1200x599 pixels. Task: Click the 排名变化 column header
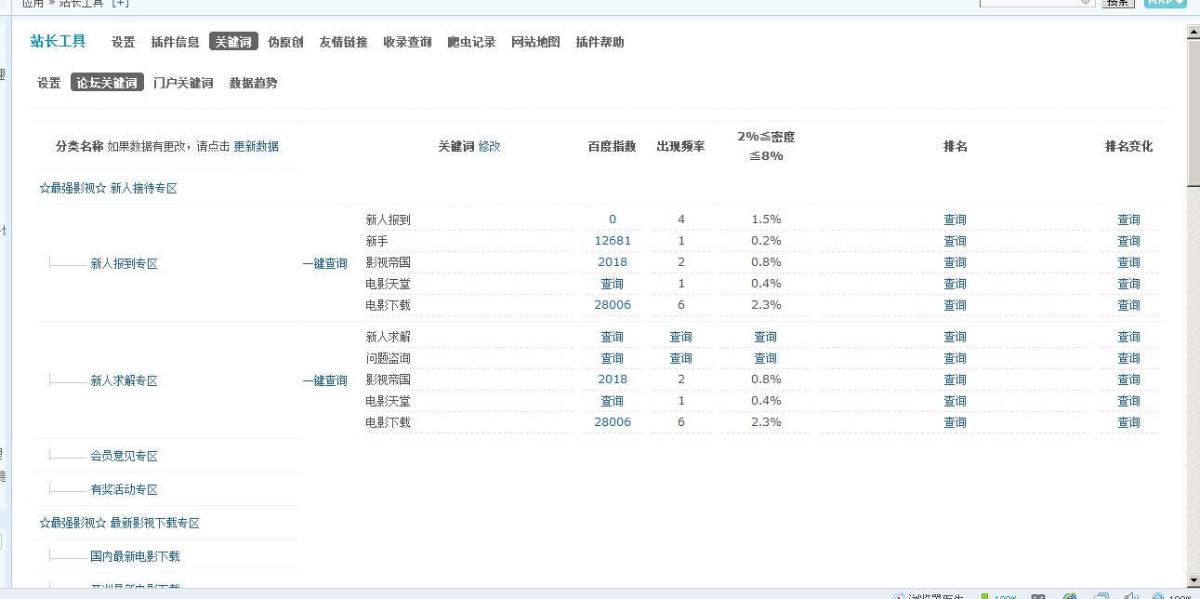(x=1128, y=147)
